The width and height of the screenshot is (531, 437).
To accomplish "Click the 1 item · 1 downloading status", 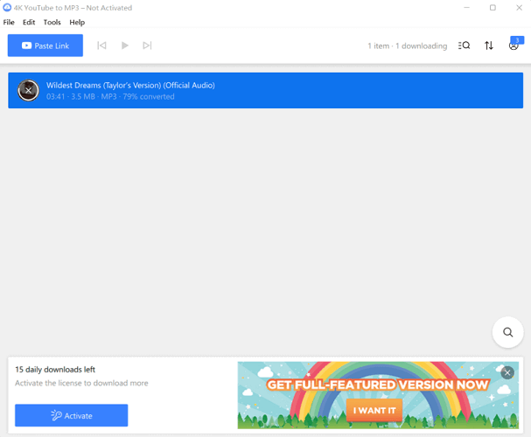I will tap(408, 45).
